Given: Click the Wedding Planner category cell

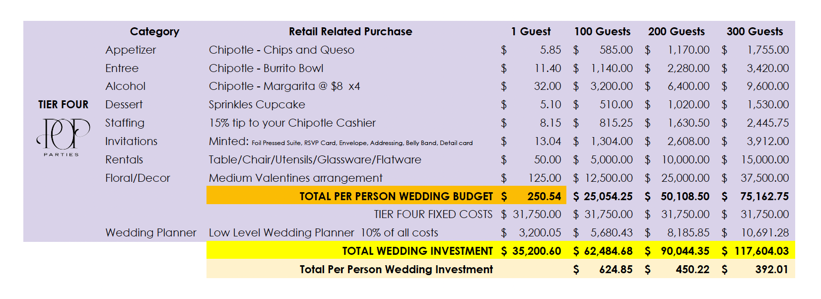Looking at the screenshot, I should pos(151,233).
